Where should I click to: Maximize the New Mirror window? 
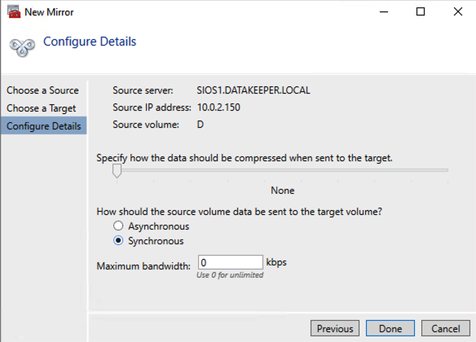point(421,12)
